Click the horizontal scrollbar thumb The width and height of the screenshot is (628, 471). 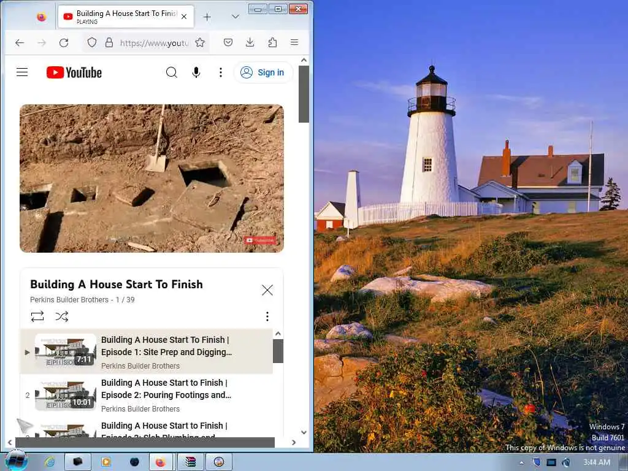pyautogui.click(x=145, y=443)
